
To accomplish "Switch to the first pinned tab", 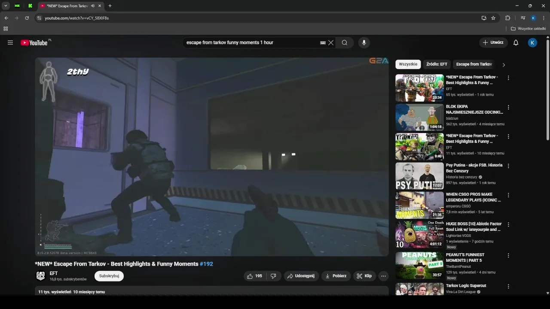I will 17,6.
